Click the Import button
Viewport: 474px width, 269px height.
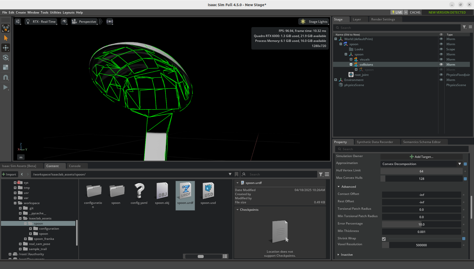(x=9, y=174)
